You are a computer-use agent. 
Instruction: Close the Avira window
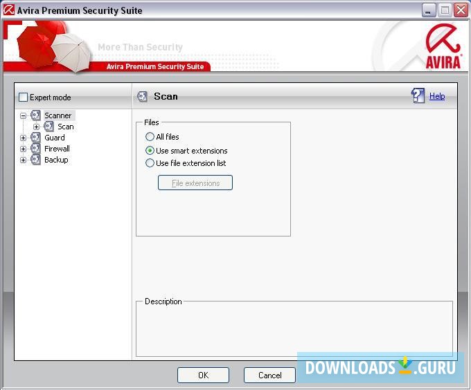pos(461,10)
